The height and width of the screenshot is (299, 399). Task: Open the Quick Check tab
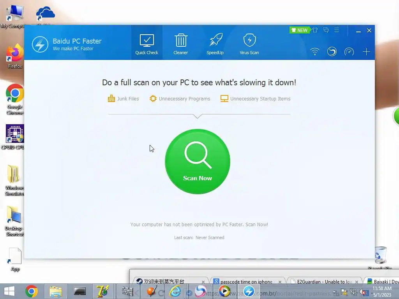point(147,44)
